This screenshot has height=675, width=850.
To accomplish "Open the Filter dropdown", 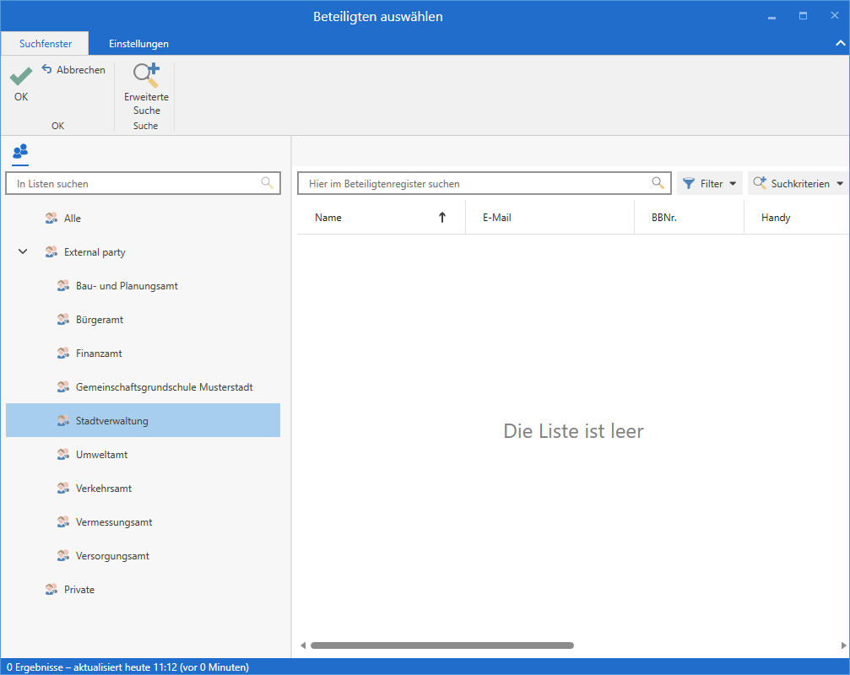I will coord(709,184).
